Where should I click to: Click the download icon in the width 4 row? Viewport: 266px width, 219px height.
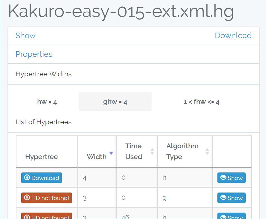[27, 178]
